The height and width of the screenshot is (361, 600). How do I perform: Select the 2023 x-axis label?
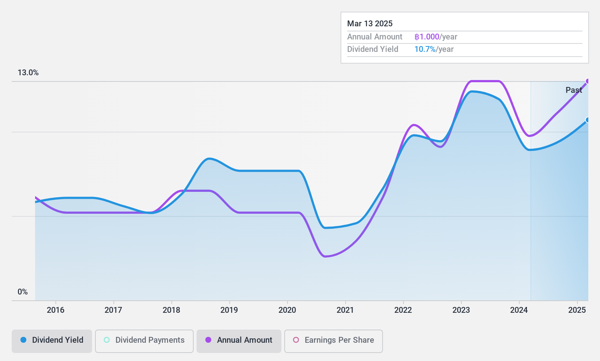click(x=461, y=310)
